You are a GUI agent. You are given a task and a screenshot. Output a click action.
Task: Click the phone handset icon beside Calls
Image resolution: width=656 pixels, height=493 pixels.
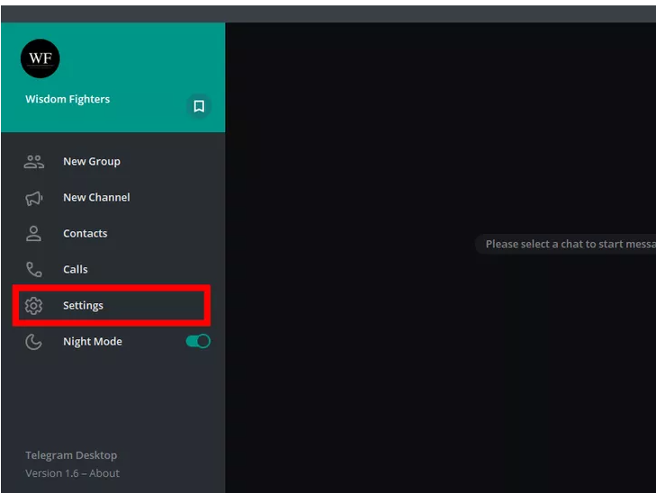34,270
